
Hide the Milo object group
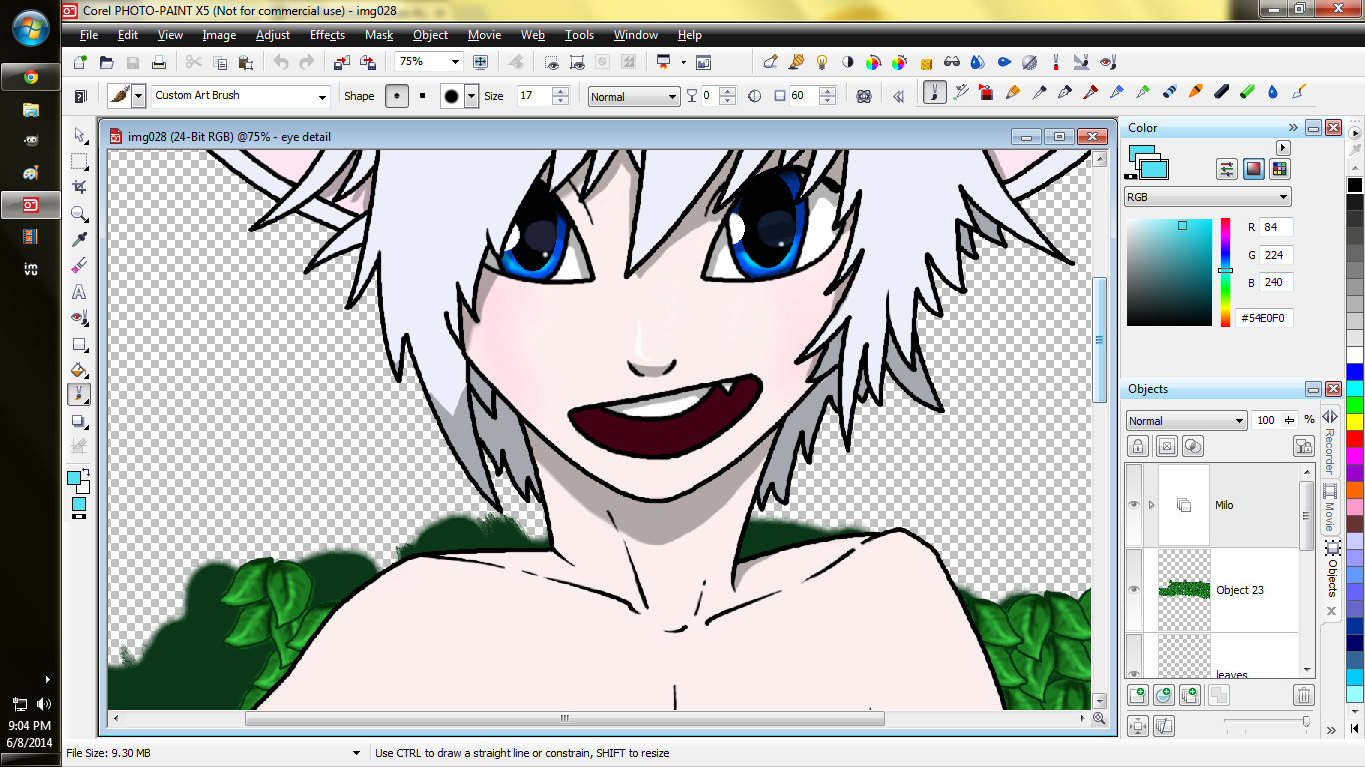tap(1134, 505)
